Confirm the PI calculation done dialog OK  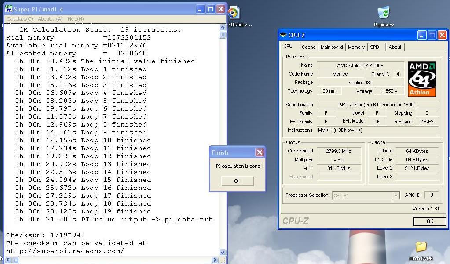[x=238, y=181]
